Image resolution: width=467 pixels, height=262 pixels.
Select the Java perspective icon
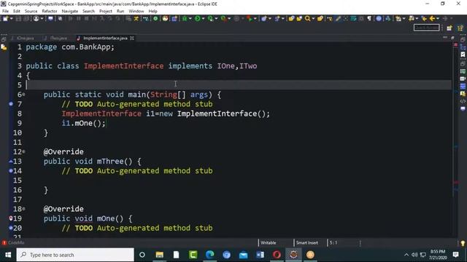click(460, 28)
